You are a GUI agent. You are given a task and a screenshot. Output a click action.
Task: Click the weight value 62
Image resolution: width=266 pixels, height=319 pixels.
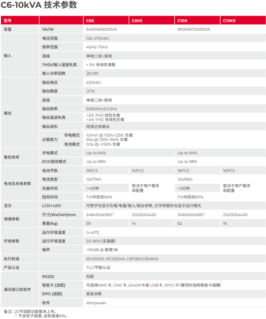(x=179, y=223)
